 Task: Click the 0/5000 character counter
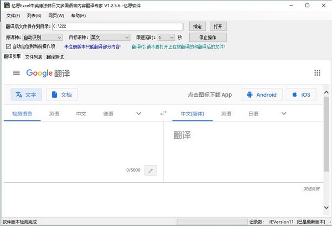click(x=133, y=170)
